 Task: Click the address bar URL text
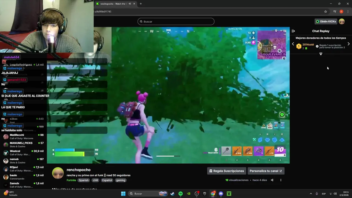(x=103, y=12)
